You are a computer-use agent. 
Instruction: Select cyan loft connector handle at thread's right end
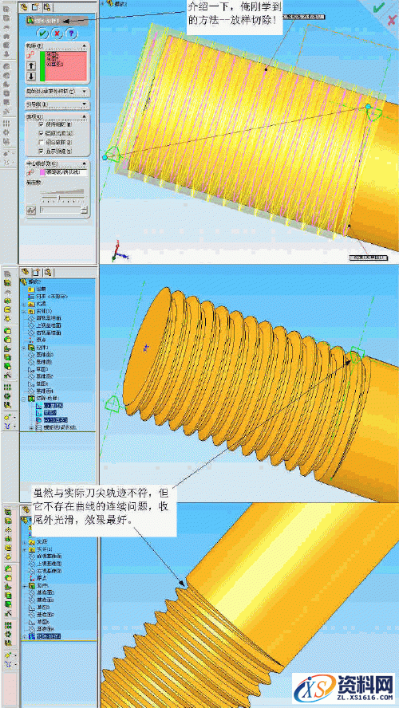click(x=368, y=107)
